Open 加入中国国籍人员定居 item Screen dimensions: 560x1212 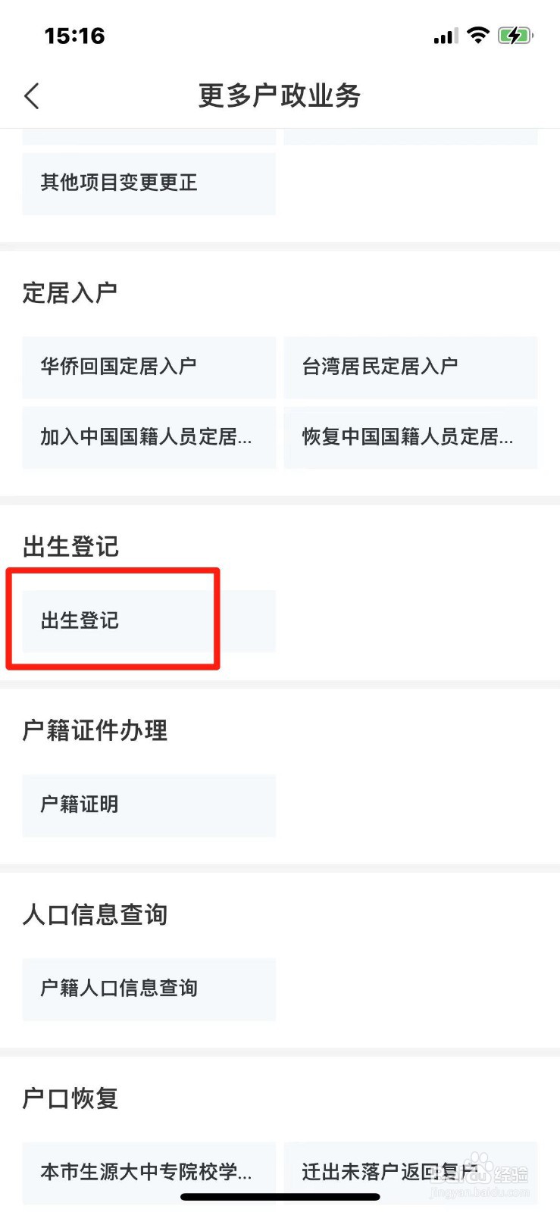[149, 437]
